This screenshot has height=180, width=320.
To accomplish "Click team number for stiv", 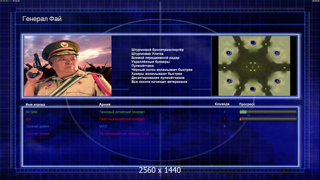I will click(x=225, y=119).
